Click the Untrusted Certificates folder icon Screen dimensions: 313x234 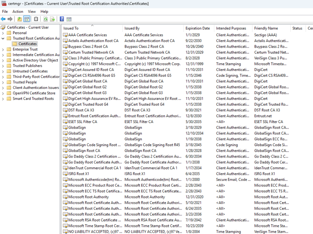9,71
